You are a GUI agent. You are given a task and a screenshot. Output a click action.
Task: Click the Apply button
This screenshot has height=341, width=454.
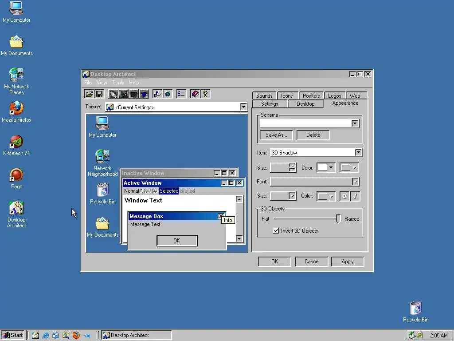(x=348, y=261)
